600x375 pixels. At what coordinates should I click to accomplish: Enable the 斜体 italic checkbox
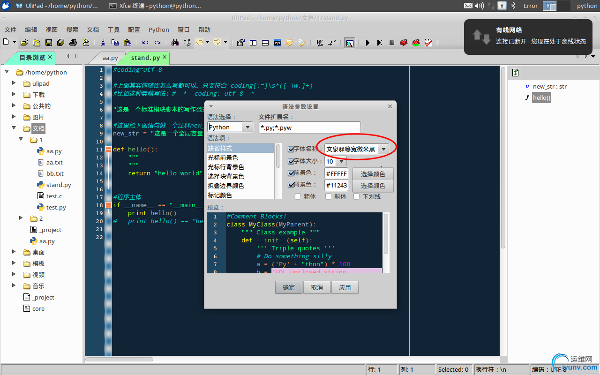tap(328, 196)
